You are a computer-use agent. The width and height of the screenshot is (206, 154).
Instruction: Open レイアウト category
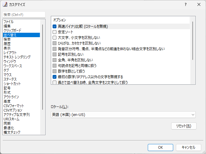point(21,53)
